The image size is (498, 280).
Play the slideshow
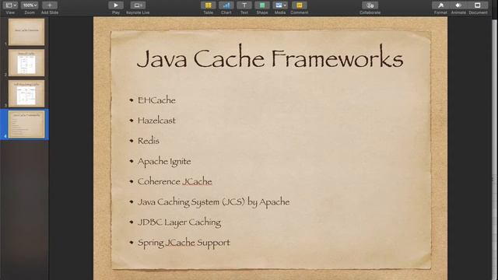coord(116,5)
